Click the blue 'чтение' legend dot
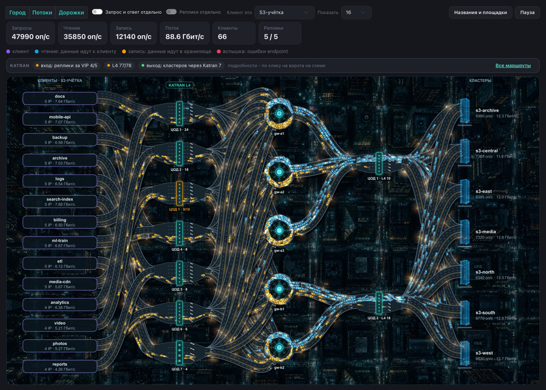 [37, 51]
